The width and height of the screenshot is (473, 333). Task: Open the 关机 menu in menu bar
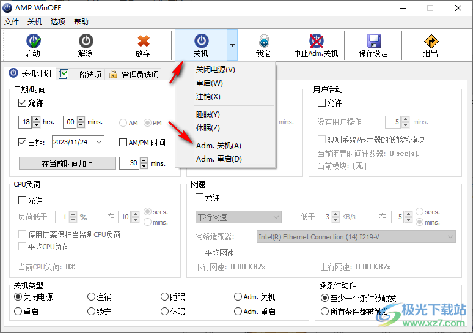35,22
